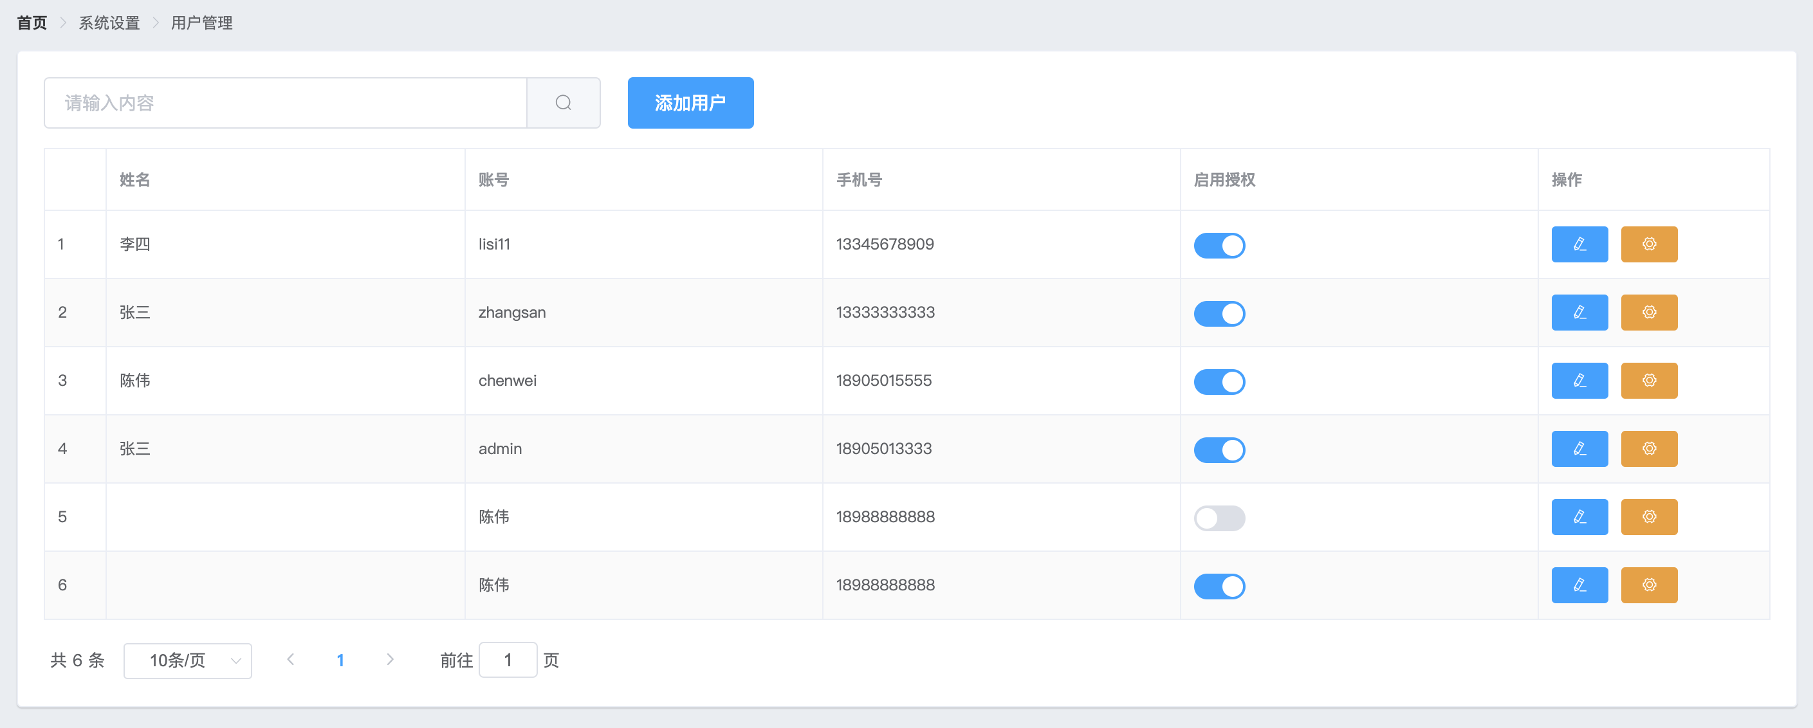Select phone number 13345678909
Image resolution: width=1813 pixels, height=728 pixels.
click(885, 244)
